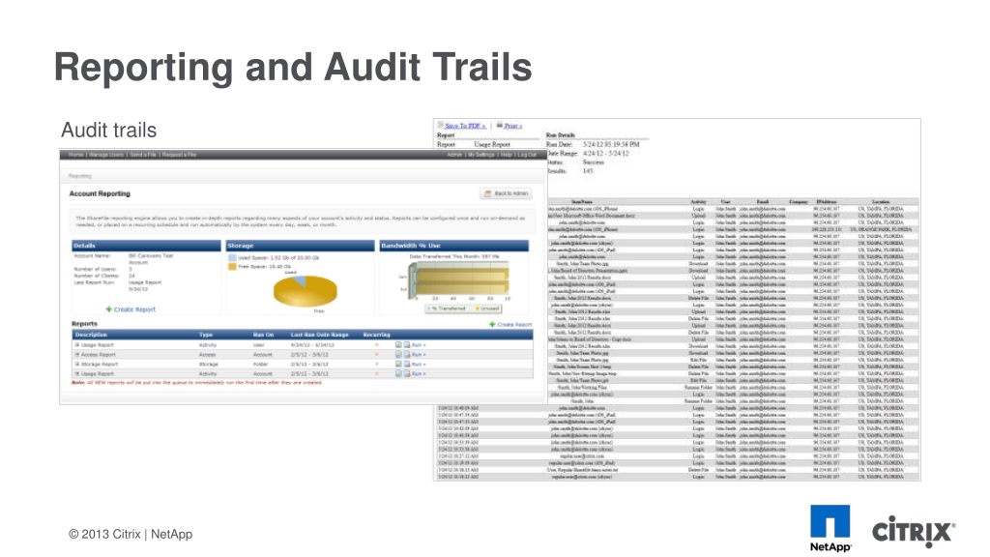Click green plus icon above Reports table
The width and height of the screenshot is (990, 557).
tap(492, 325)
